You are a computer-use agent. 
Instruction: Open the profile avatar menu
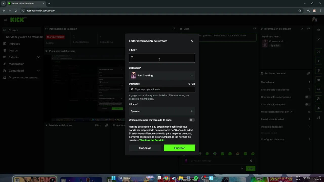click(x=315, y=20)
